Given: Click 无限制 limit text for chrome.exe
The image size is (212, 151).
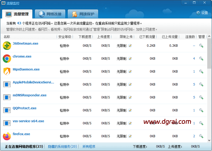Looking at the screenshot, I should [x=121, y=59].
